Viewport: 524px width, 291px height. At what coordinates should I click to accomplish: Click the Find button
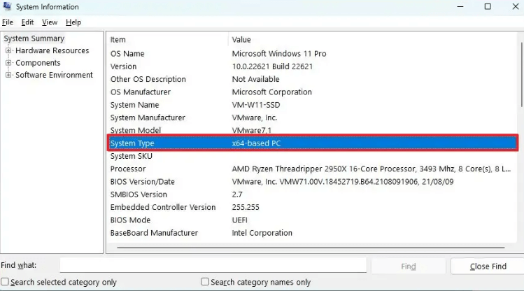click(409, 267)
